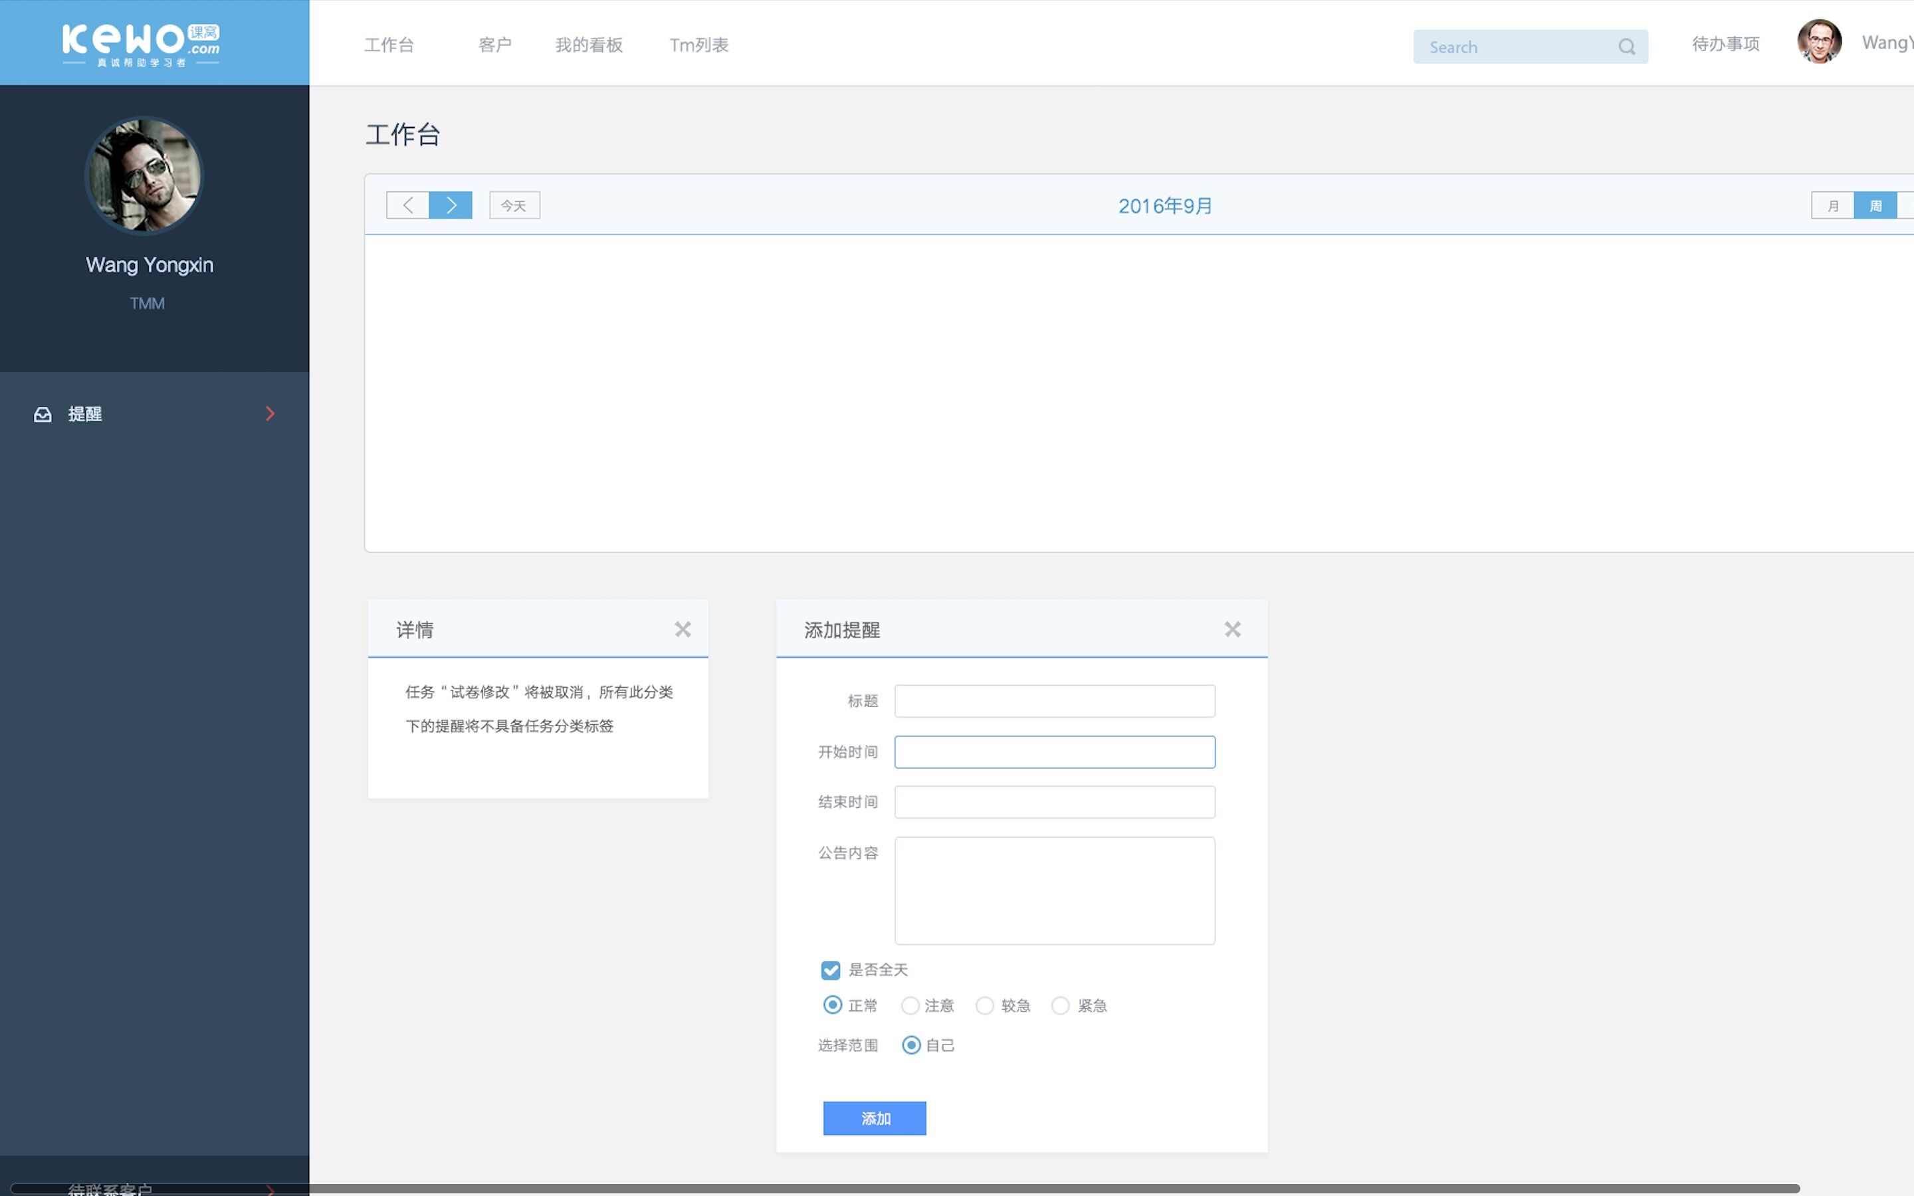
Task: Click the Kewo logo in header
Action: [141, 43]
